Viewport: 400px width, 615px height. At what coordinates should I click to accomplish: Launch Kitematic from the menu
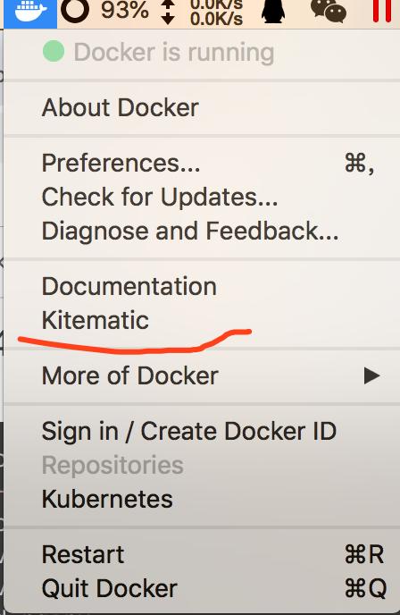[x=202, y=320]
